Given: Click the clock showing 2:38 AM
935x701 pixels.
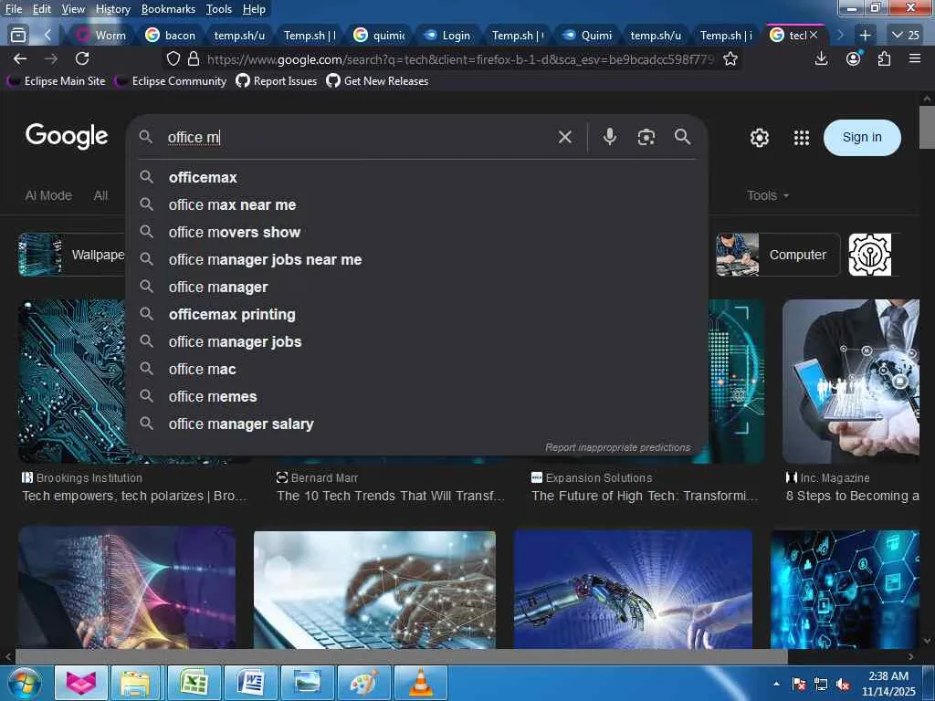Looking at the screenshot, I should (888, 676).
